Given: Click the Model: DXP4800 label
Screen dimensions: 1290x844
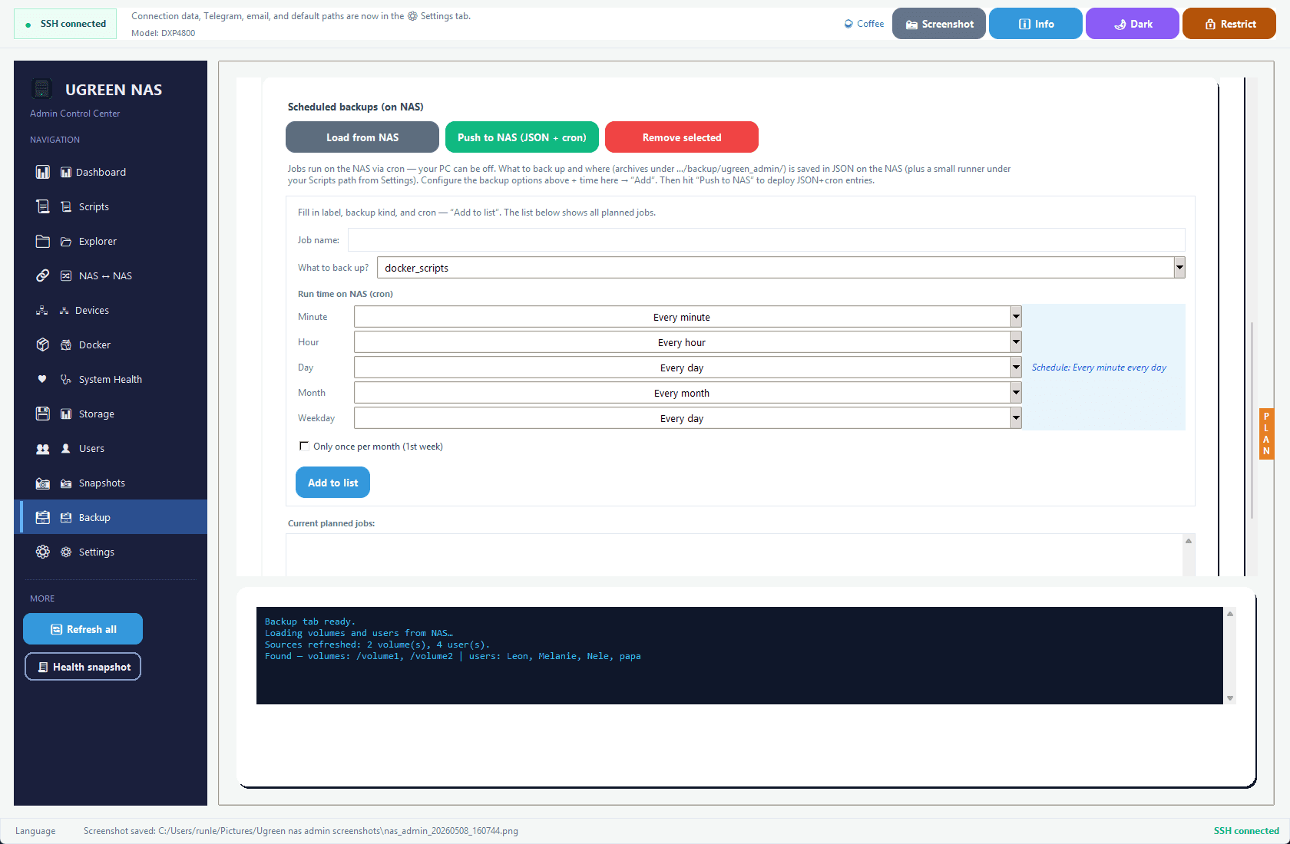Looking at the screenshot, I should (163, 33).
